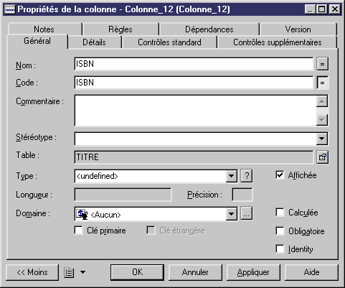Check the Clé primaire checkbox
The width and height of the screenshot is (345, 288).
coord(79,231)
